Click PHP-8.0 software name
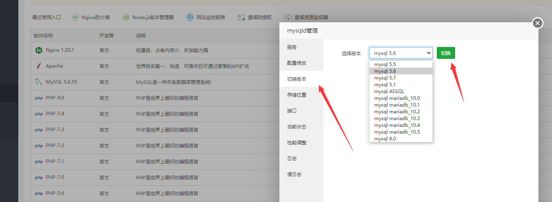552x202 pixels. (55, 98)
